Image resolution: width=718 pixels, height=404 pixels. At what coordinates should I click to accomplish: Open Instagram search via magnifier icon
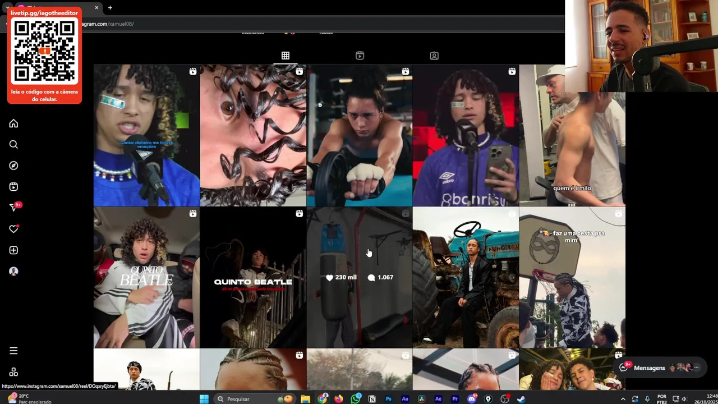[x=13, y=145]
